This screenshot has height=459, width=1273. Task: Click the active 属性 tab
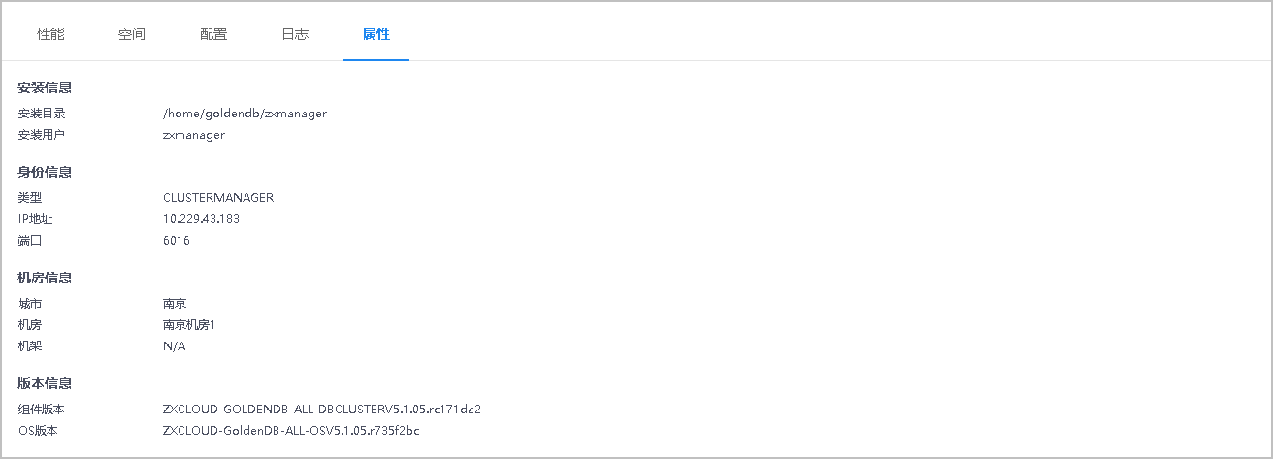click(x=376, y=34)
